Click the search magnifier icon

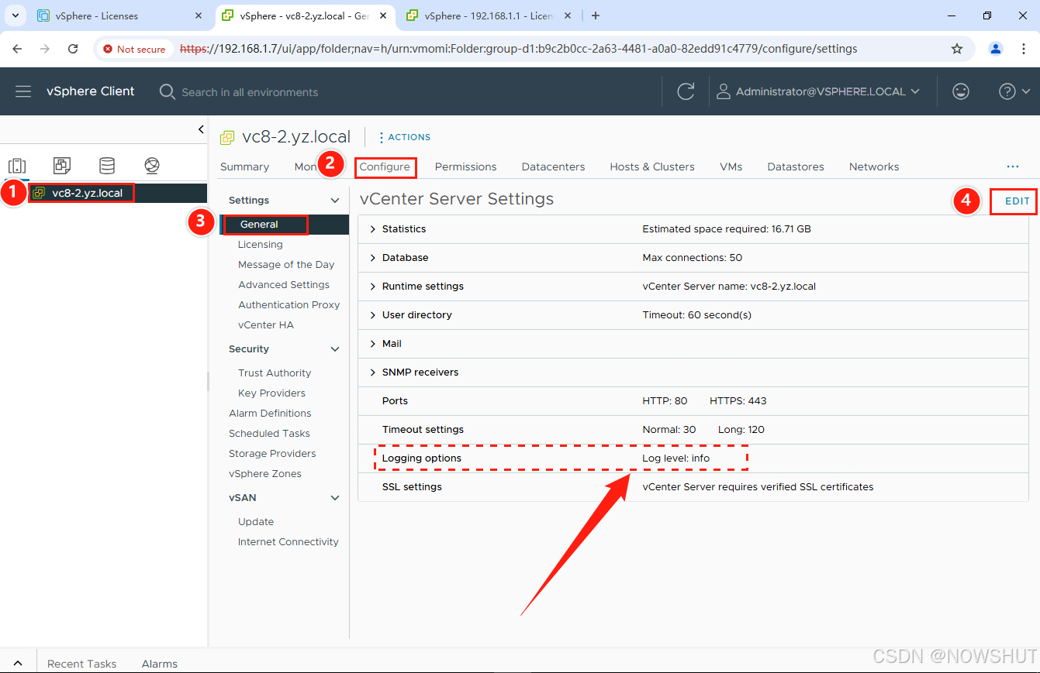pyautogui.click(x=167, y=91)
